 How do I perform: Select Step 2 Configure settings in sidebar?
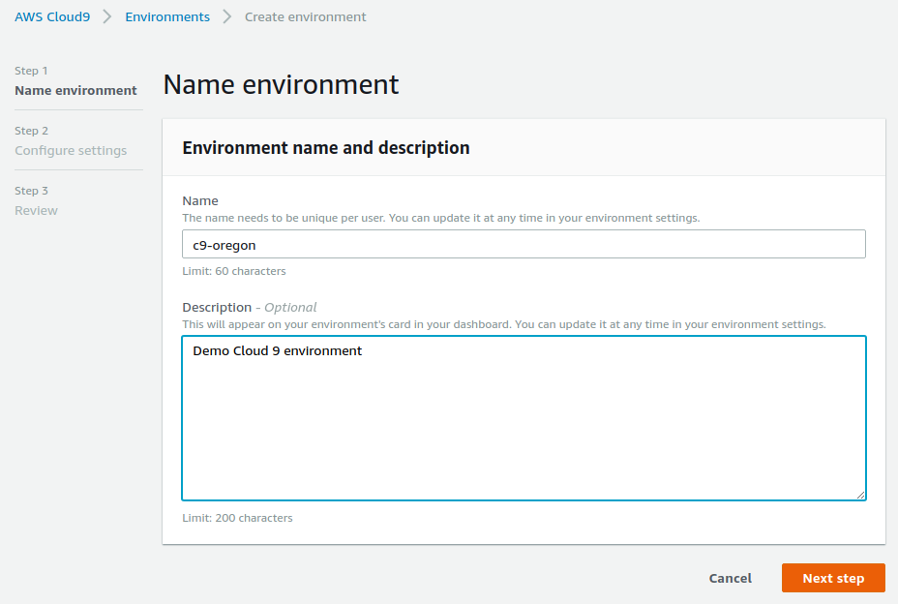[71, 141]
